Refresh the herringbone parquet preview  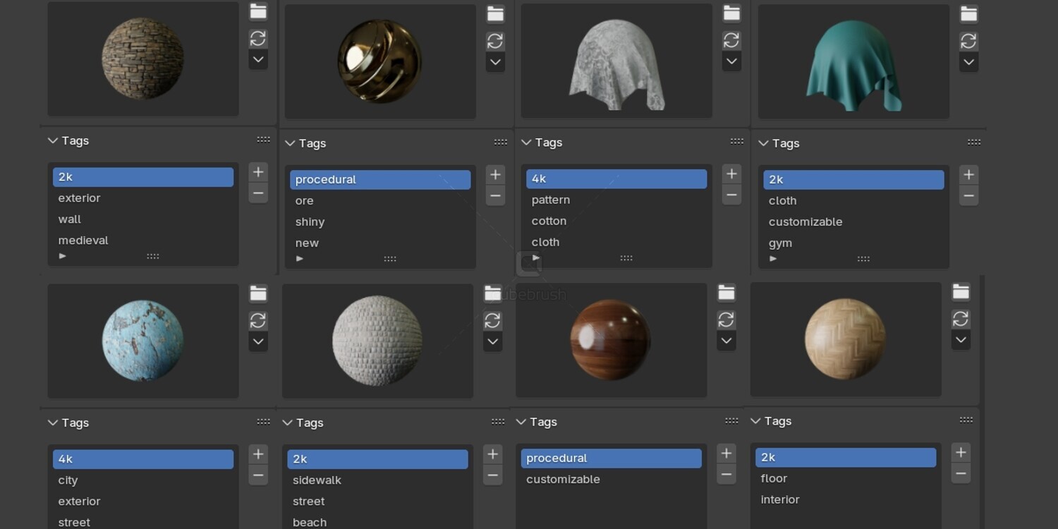(960, 319)
